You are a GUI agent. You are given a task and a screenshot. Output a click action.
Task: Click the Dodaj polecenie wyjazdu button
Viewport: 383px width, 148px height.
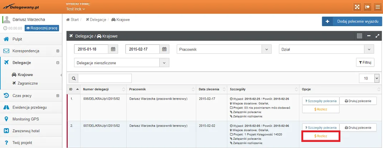point(352,22)
